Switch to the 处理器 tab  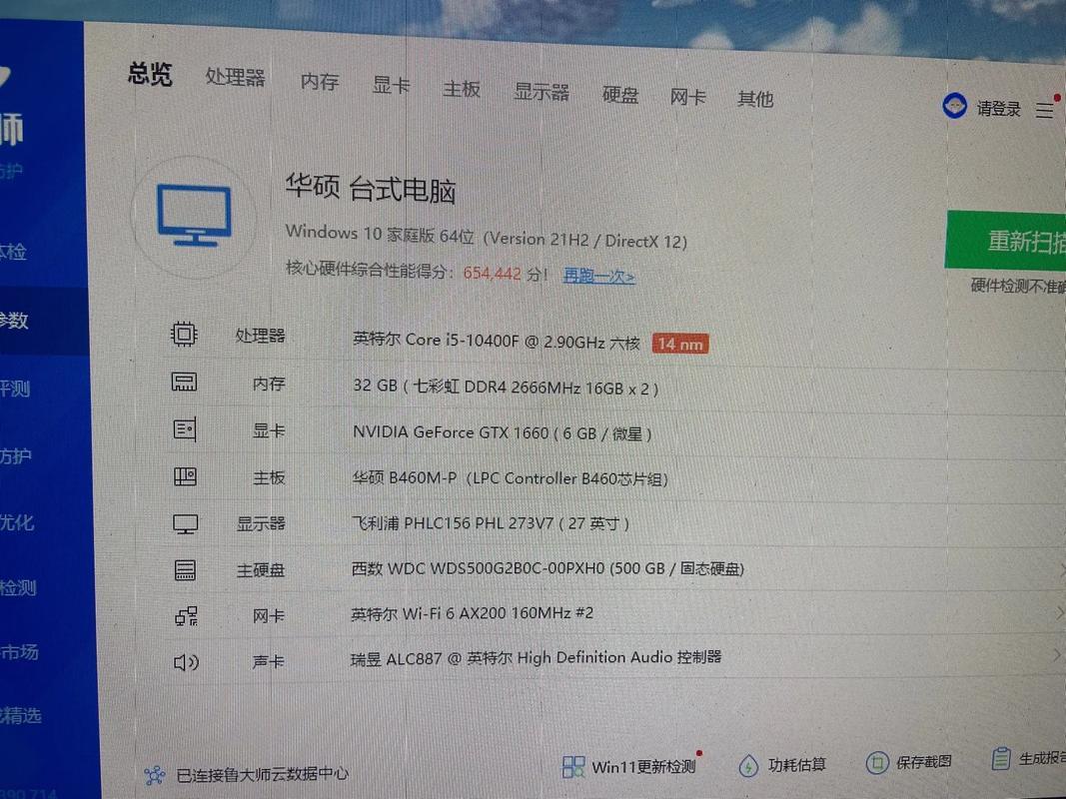(x=235, y=77)
